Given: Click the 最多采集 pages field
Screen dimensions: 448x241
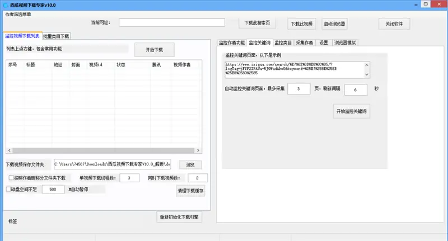Looking at the screenshot, I should click(298, 89).
